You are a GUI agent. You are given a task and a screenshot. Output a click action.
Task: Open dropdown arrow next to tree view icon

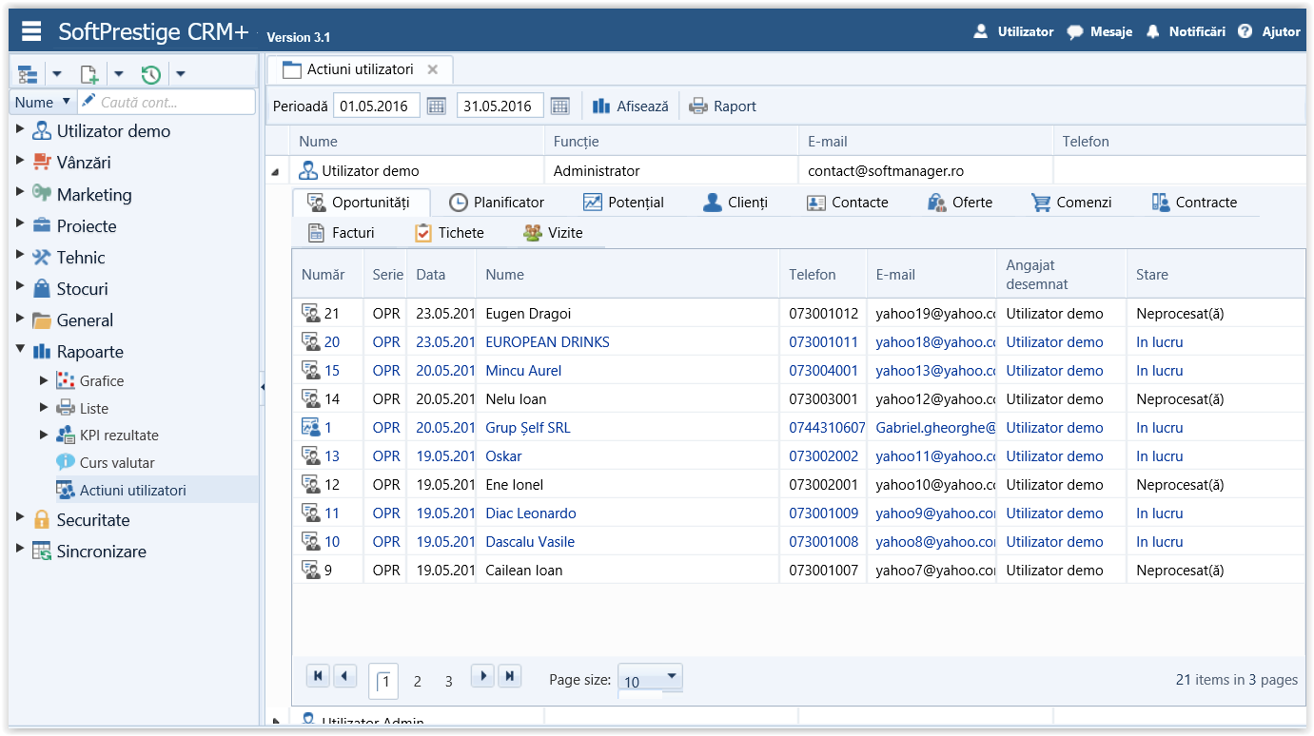click(56, 73)
